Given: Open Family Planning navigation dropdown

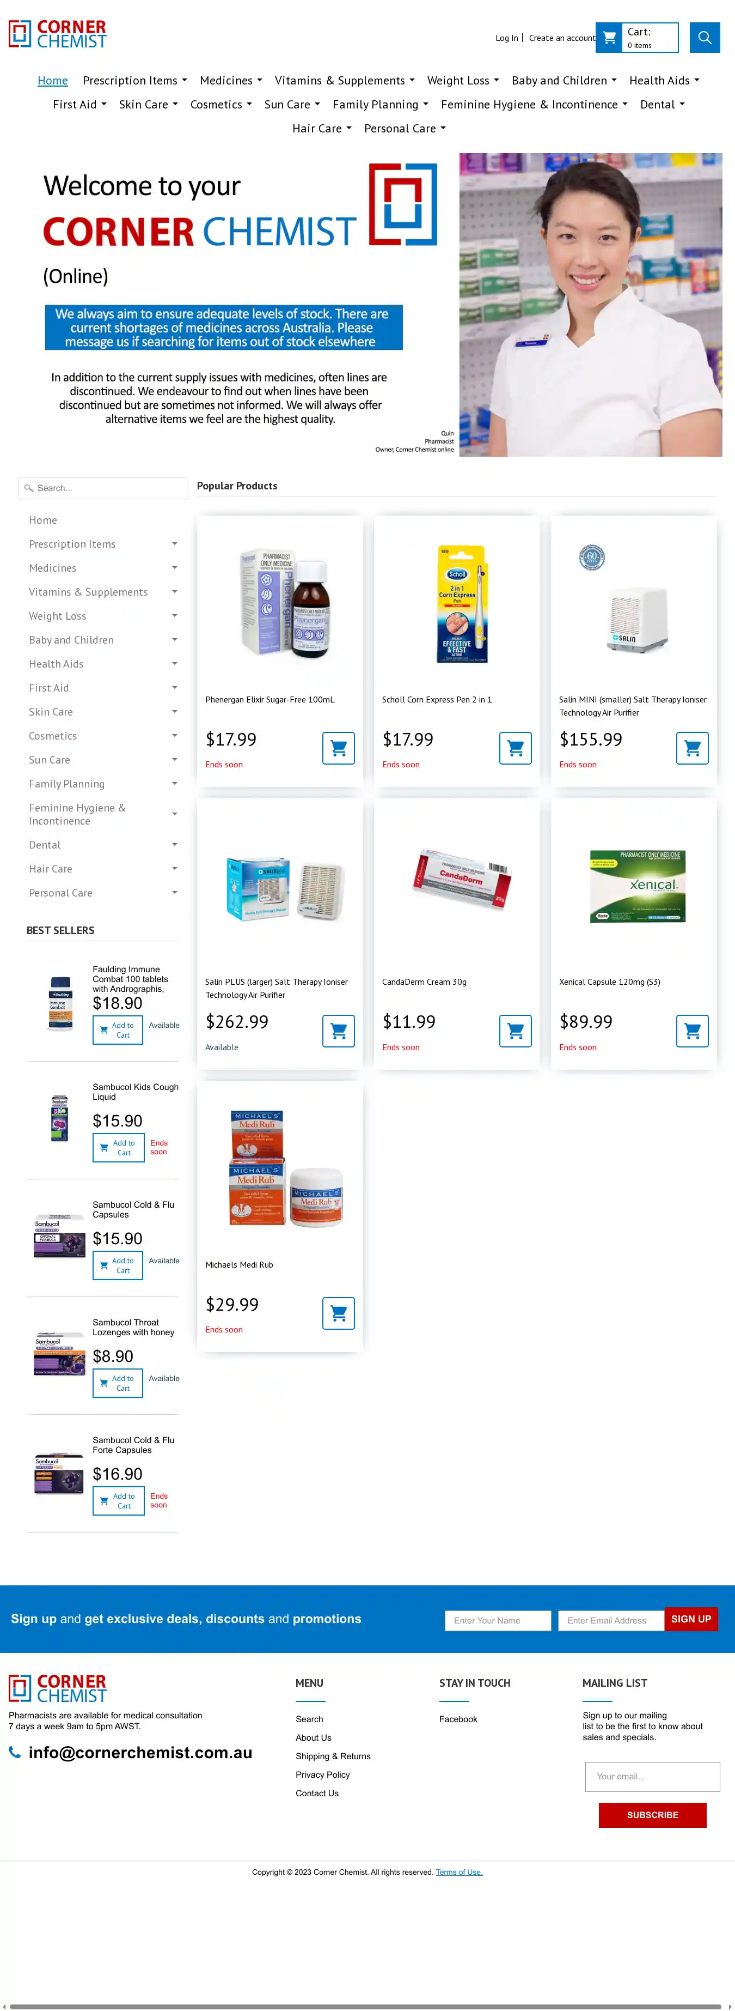Looking at the screenshot, I should point(380,105).
